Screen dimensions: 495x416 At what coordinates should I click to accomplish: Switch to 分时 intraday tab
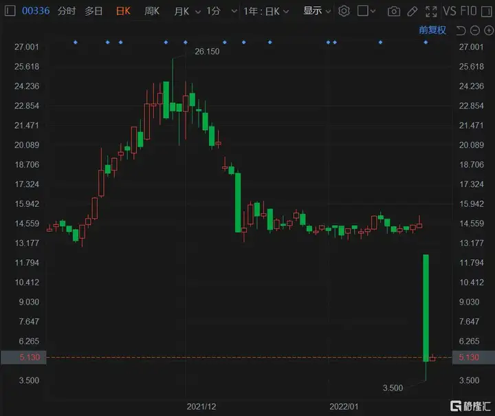(x=67, y=11)
